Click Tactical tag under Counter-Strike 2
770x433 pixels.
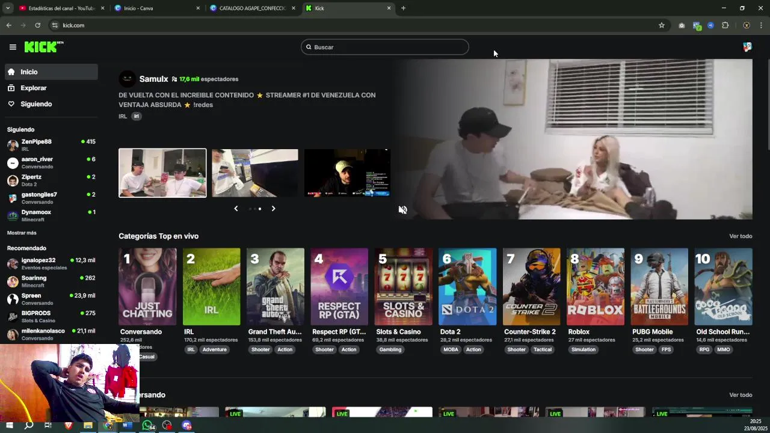pos(543,349)
